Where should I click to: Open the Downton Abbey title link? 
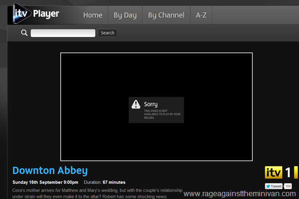(x=50, y=171)
